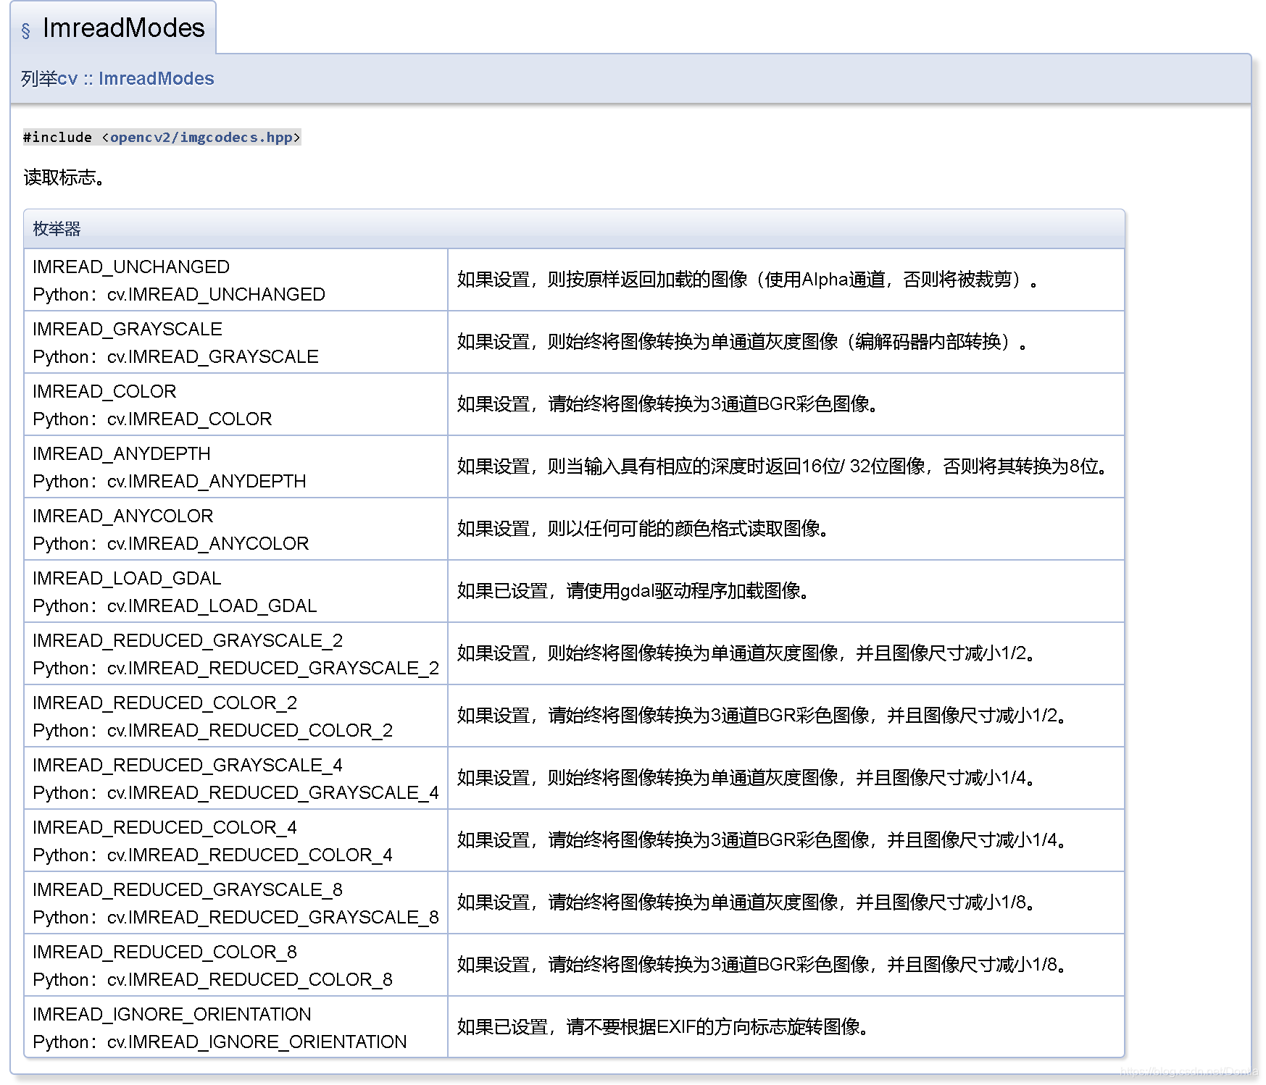Click the BGR color 1/2 size reduction description

(762, 716)
